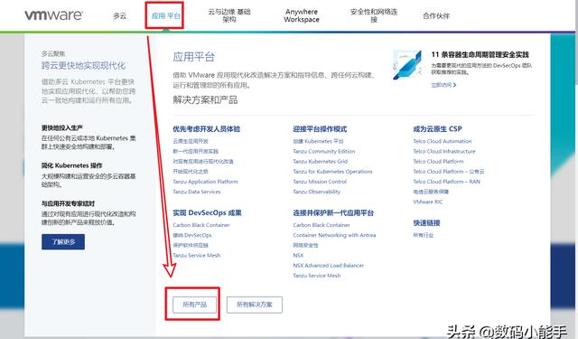This screenshot has width=578, height=339.
Task: Open Tanzu Service Mesh under DevSecOps
Action: [x=197, y=255]
